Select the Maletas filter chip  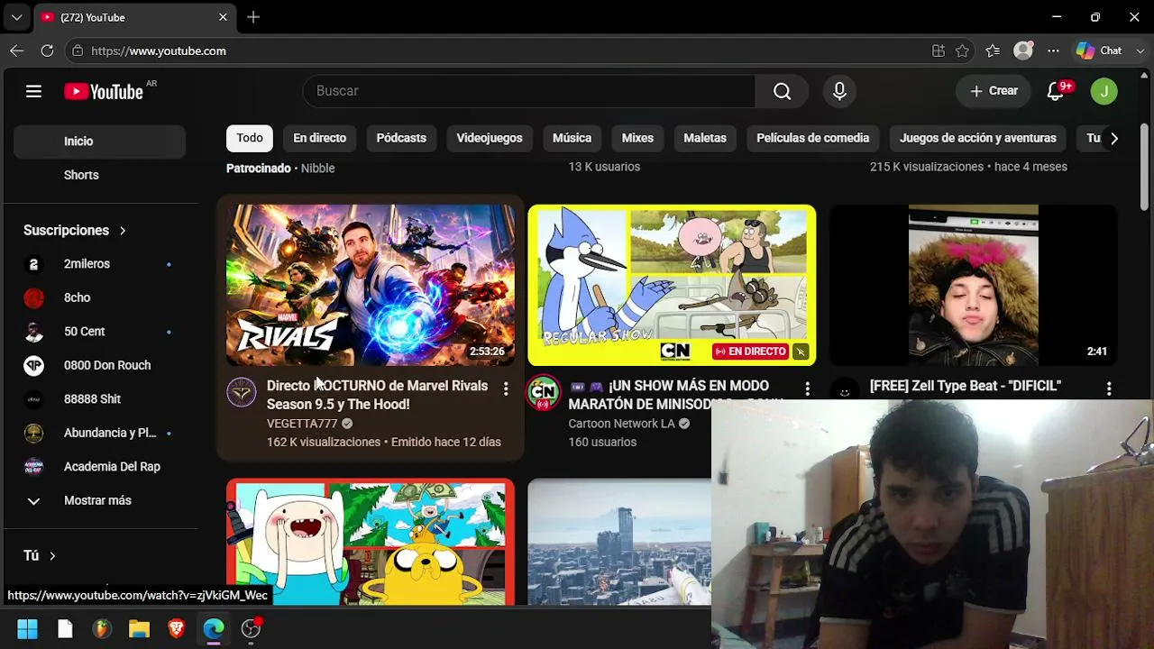[x=705, y=138]
